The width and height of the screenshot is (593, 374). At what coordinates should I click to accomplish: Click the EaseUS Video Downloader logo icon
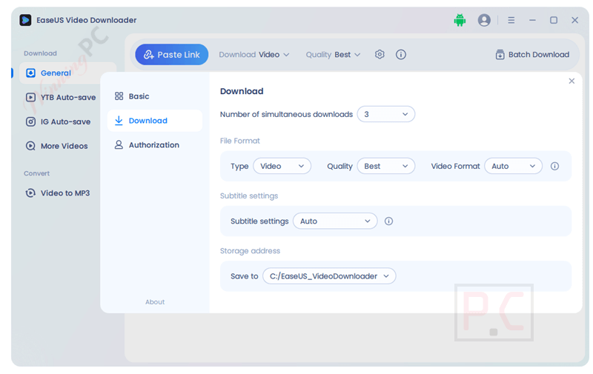click(x=25, y=20)
